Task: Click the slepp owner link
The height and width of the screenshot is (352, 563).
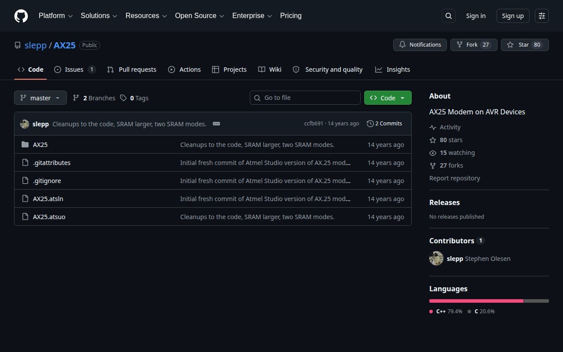Action: coord(36,45)
